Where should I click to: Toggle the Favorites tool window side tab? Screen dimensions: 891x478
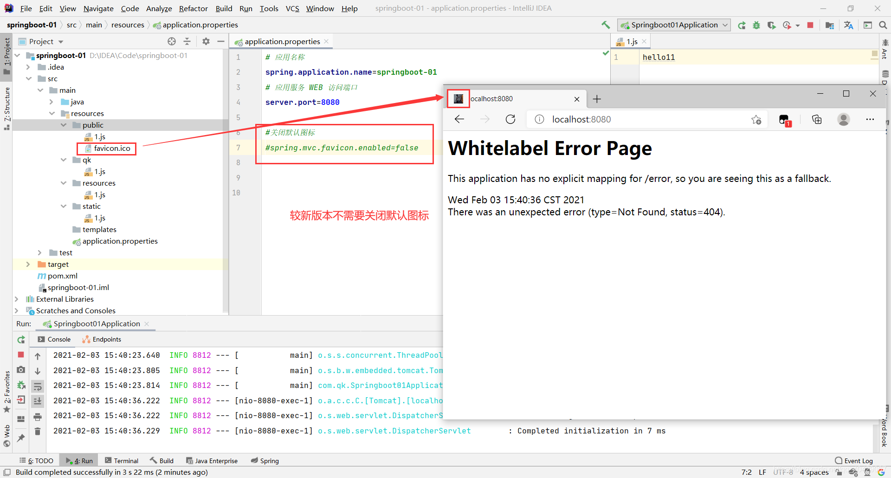(6, 392)
